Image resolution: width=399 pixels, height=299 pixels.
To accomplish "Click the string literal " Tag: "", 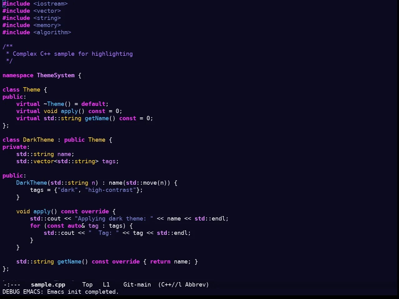I will click(x=104, y=233).
